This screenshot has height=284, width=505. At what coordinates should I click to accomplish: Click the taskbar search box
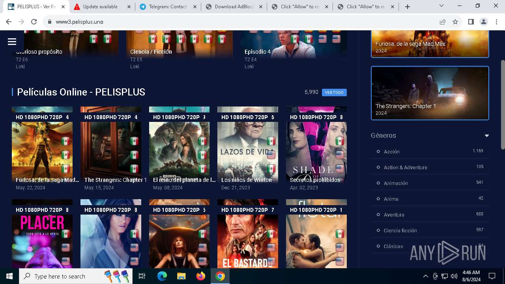76,276
